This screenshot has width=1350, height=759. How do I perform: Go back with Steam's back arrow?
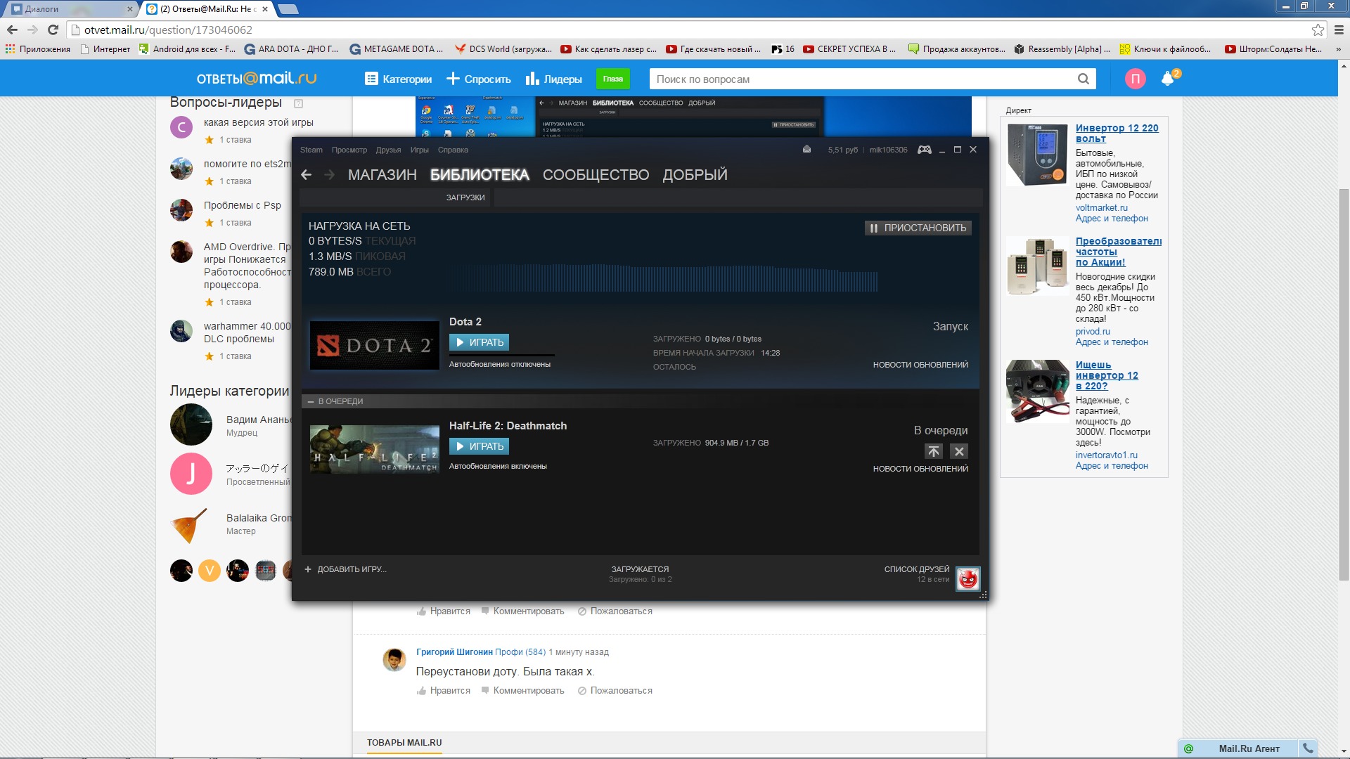306,175
